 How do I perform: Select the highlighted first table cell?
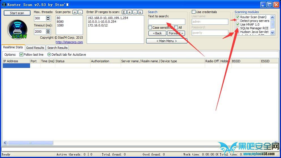[16, 66]
